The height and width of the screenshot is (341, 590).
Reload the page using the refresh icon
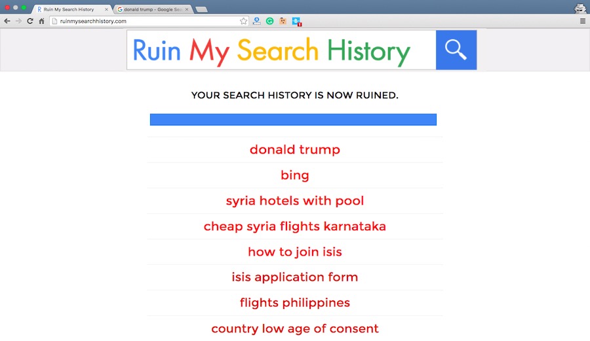[x=29, y=21]
